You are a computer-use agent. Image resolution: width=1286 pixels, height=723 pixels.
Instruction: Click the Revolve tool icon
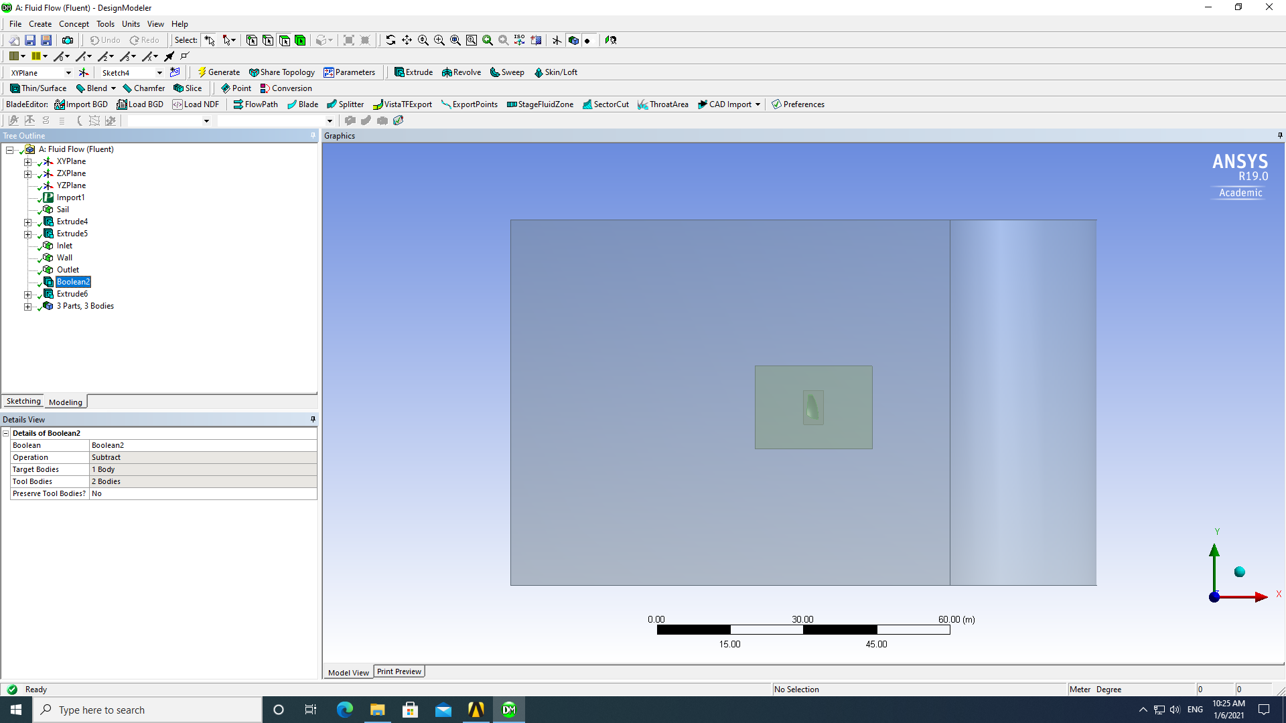[447, 72]
